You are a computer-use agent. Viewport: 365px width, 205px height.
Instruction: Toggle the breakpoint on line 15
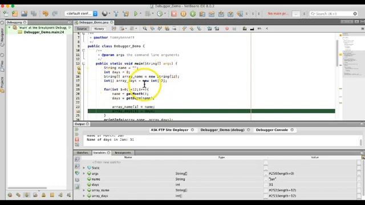click(x=79, y=72)
